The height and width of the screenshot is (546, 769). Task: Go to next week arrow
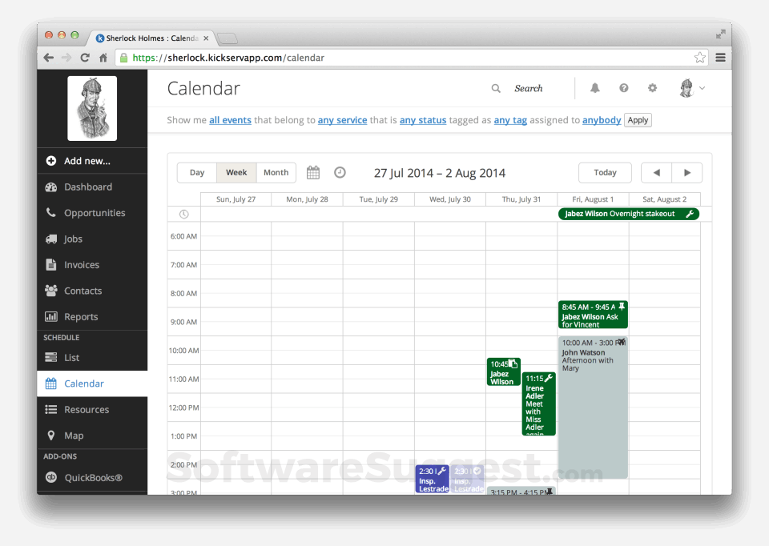686,173
